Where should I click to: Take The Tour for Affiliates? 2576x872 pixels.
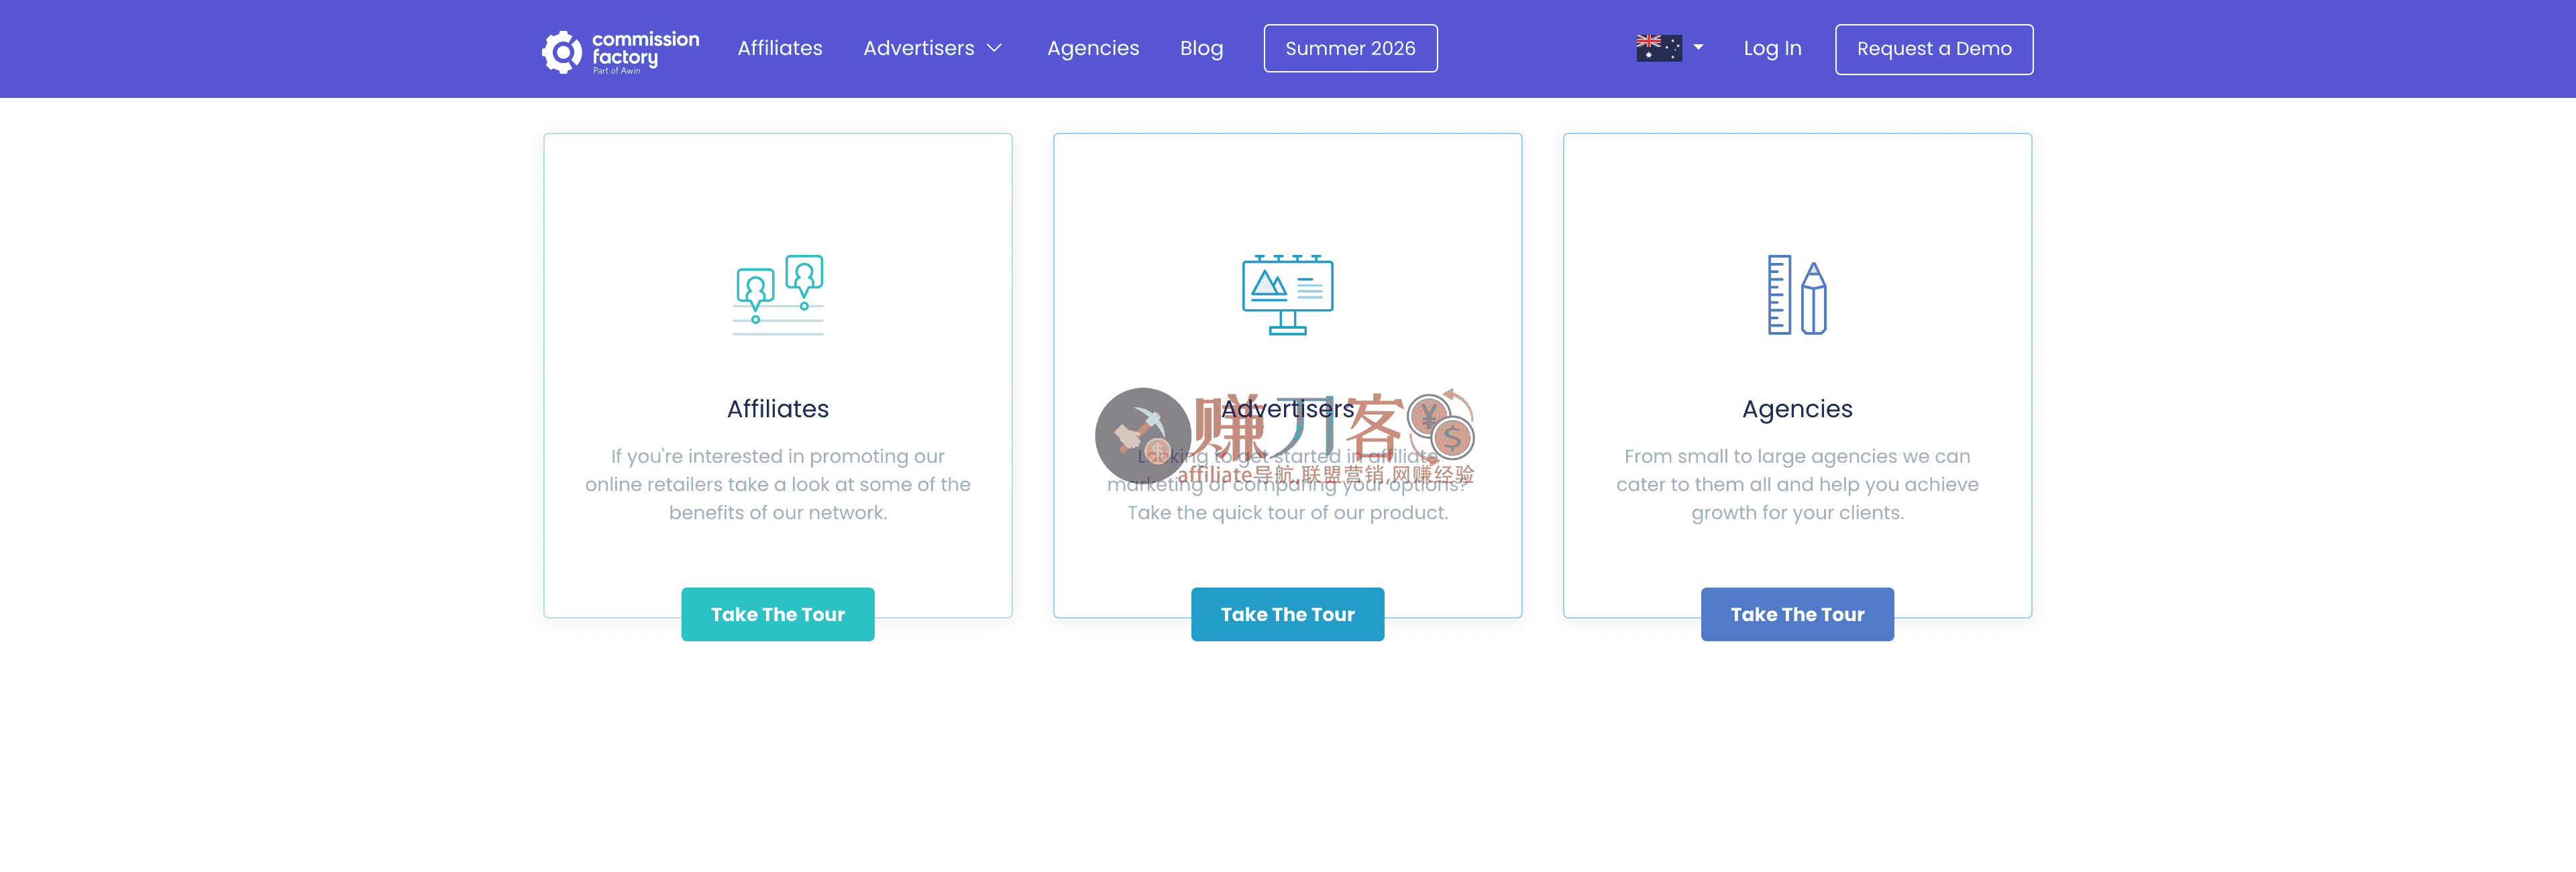778,614
